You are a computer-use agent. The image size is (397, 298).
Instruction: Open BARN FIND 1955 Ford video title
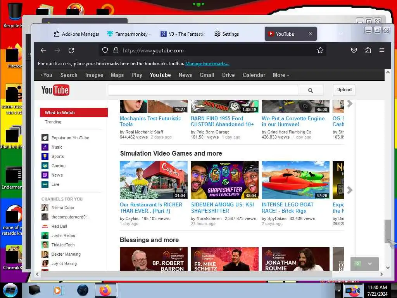pos(222,121)
